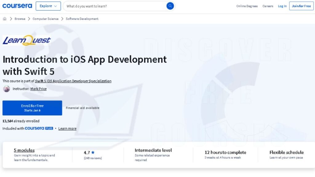This screenshot has width=315, height=177.
Task: Click the blue search magnifier button
Action: click(x=170, y=6)
